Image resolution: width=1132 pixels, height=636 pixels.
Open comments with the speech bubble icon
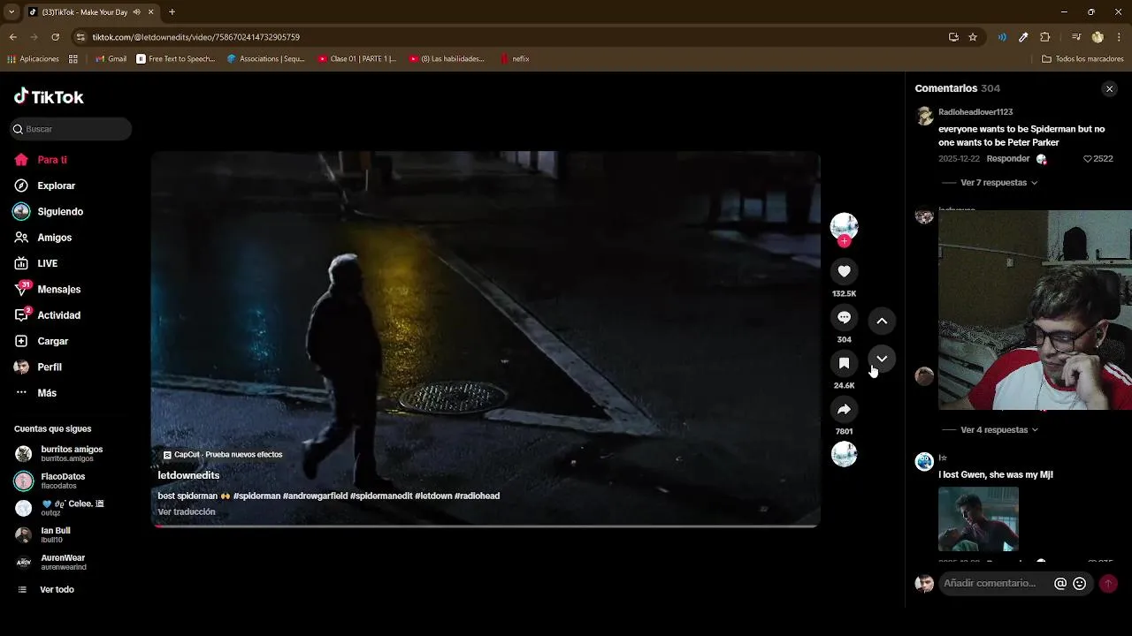click(844, 318)
